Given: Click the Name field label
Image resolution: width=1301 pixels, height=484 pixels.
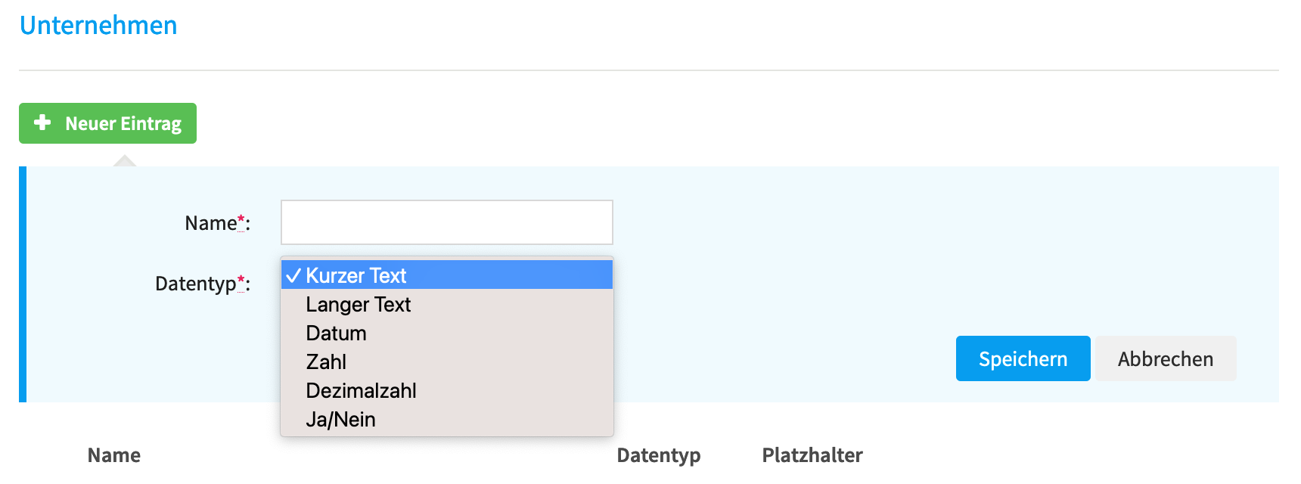Looking at the screenshot, I should tap(211, 223).
